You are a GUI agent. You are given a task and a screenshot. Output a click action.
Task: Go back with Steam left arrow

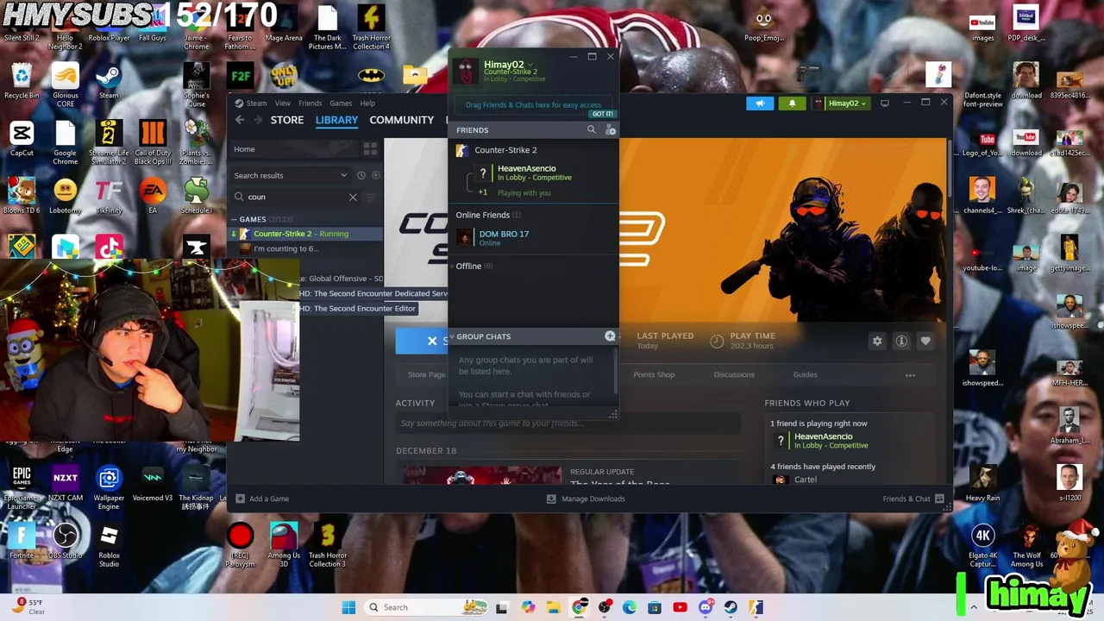click(x=240, y=120)
